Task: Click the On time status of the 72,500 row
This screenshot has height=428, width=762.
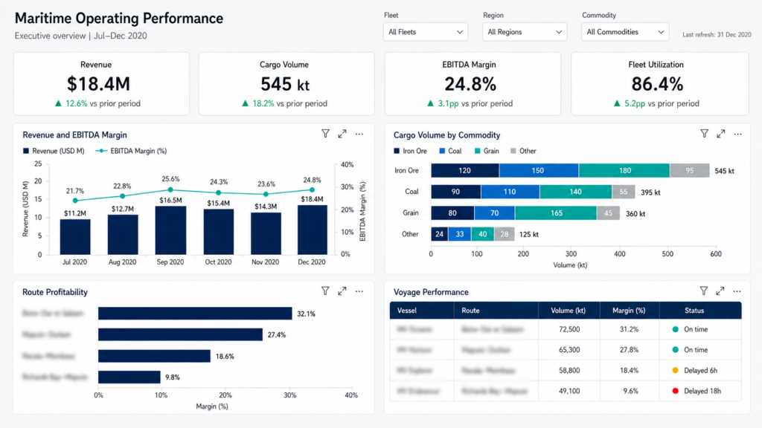Action: coord(700,329)
